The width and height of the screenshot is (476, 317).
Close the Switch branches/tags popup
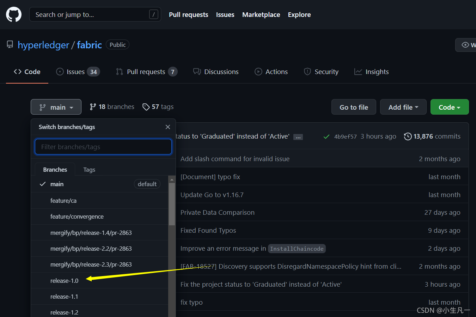[168, 127]
